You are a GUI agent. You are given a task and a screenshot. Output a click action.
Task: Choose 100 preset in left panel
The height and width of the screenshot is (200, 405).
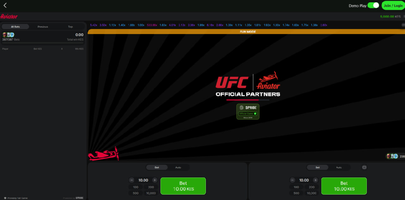tap(135, 187)
